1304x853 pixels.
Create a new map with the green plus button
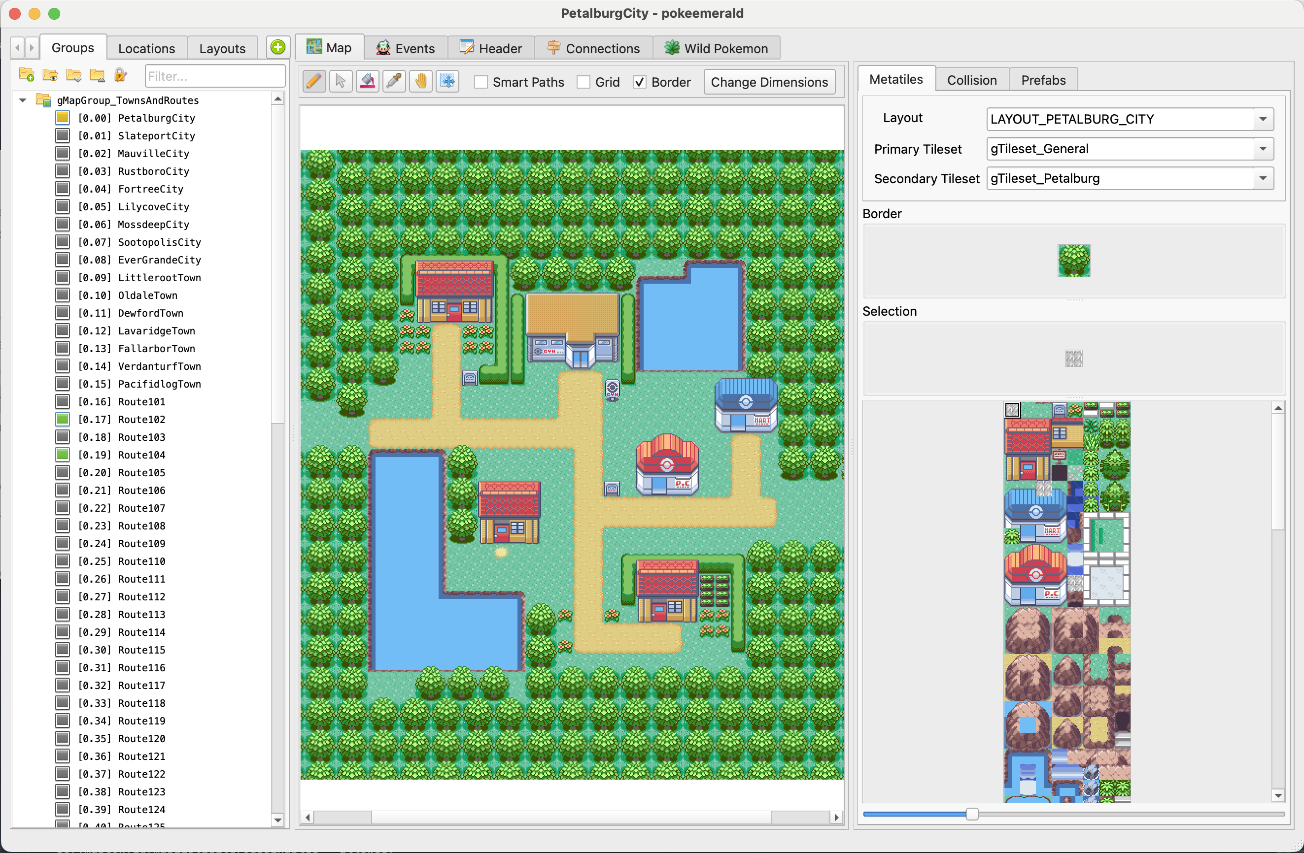coord(277,47)
